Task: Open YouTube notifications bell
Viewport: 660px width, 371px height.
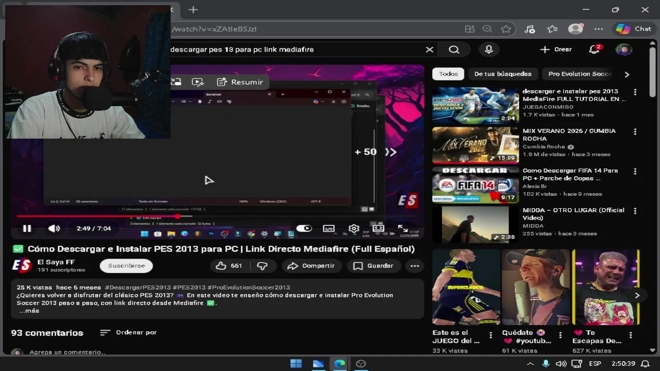Action: pos(595,49)
